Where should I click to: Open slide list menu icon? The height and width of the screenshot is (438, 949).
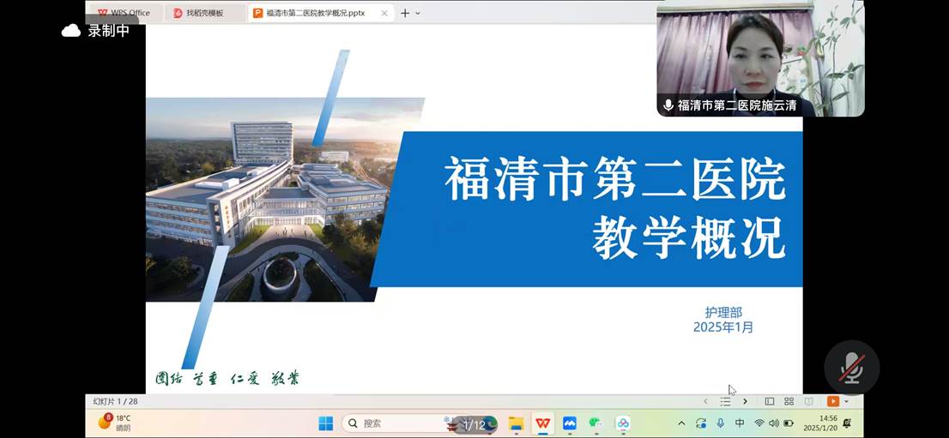725,401
